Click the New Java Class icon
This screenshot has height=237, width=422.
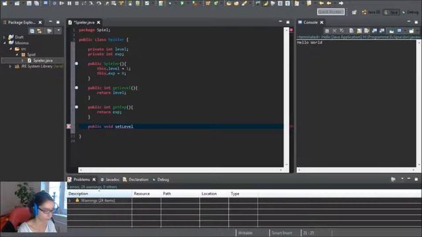(x=216, y=3)
